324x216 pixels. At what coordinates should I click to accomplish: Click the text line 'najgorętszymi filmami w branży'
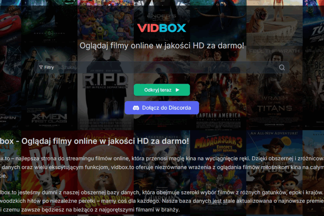139,209
